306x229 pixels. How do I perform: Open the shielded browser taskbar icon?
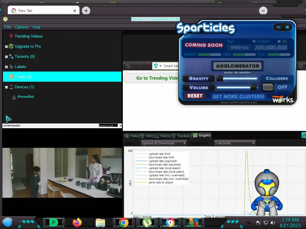170,222
